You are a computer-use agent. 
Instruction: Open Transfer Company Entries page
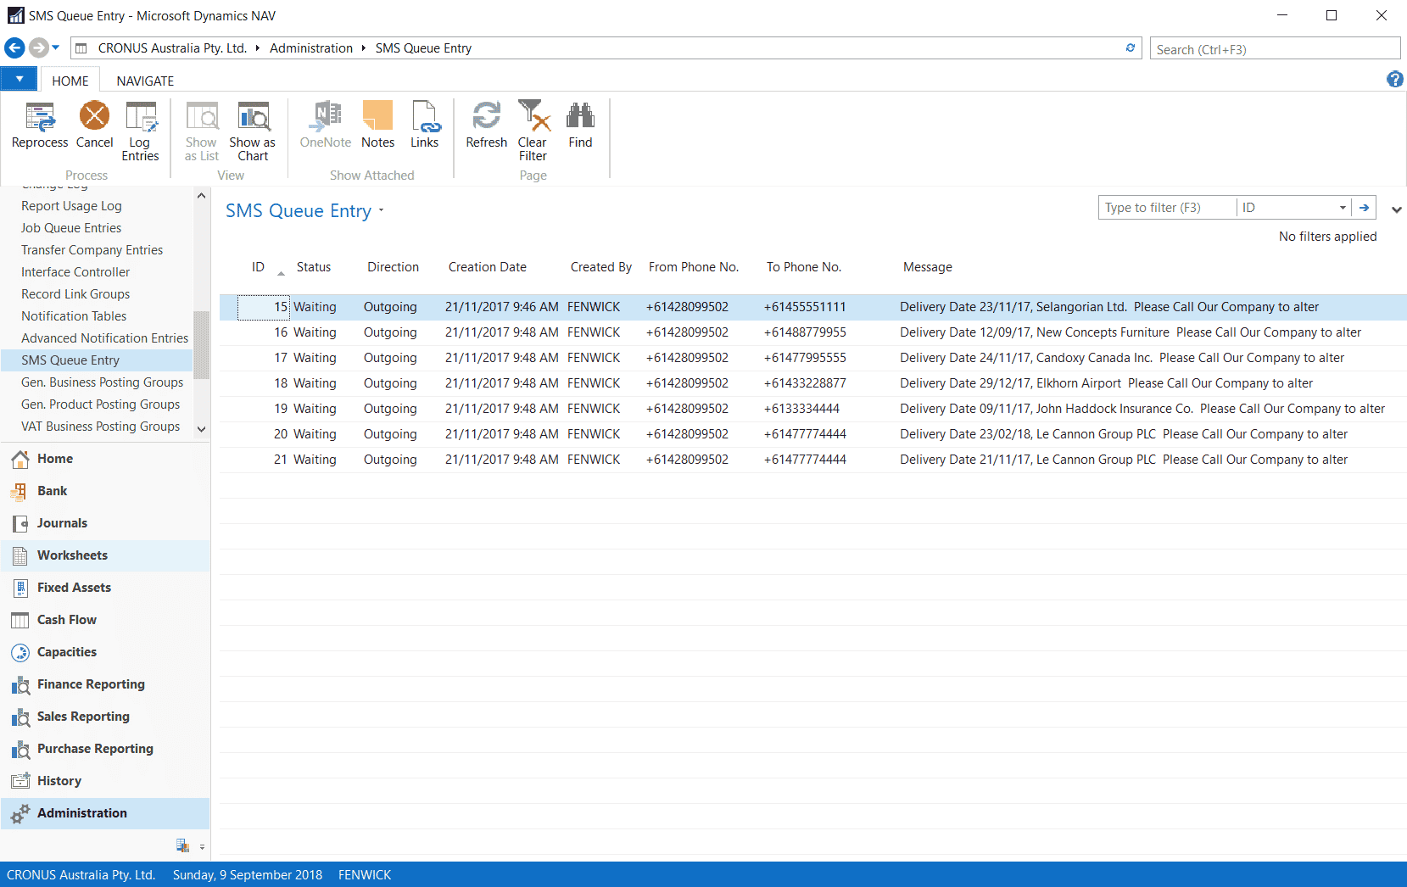[x=92, y=250]
